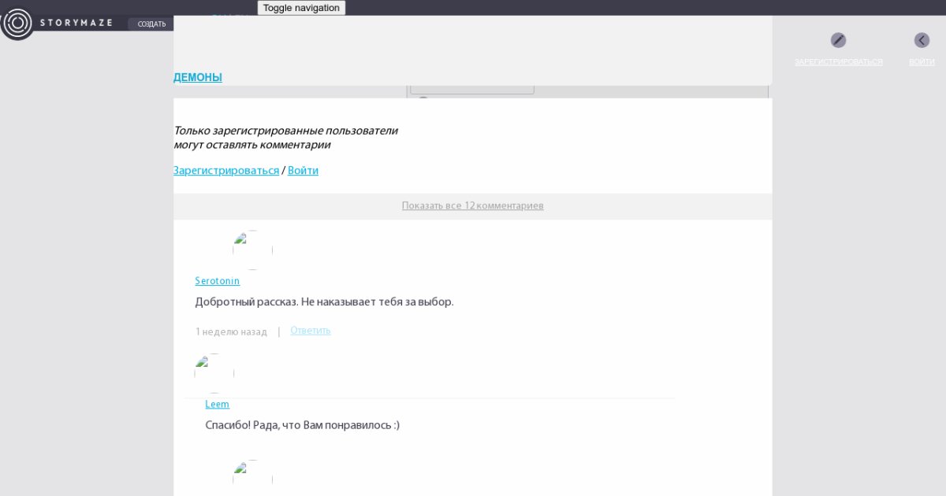Image resolution: width=946 pixels, height=496 pixels.
Task: Click the left-arrow login icon
Action: [922, 40]
